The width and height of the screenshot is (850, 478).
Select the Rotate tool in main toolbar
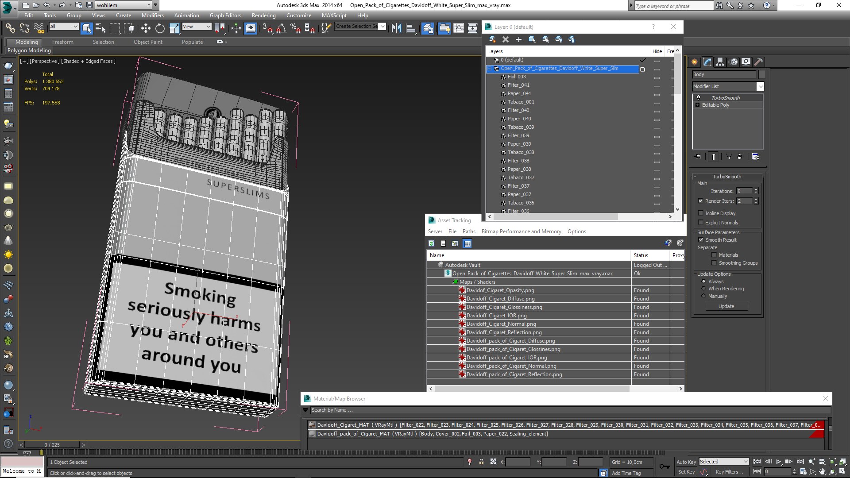(160, 28)
